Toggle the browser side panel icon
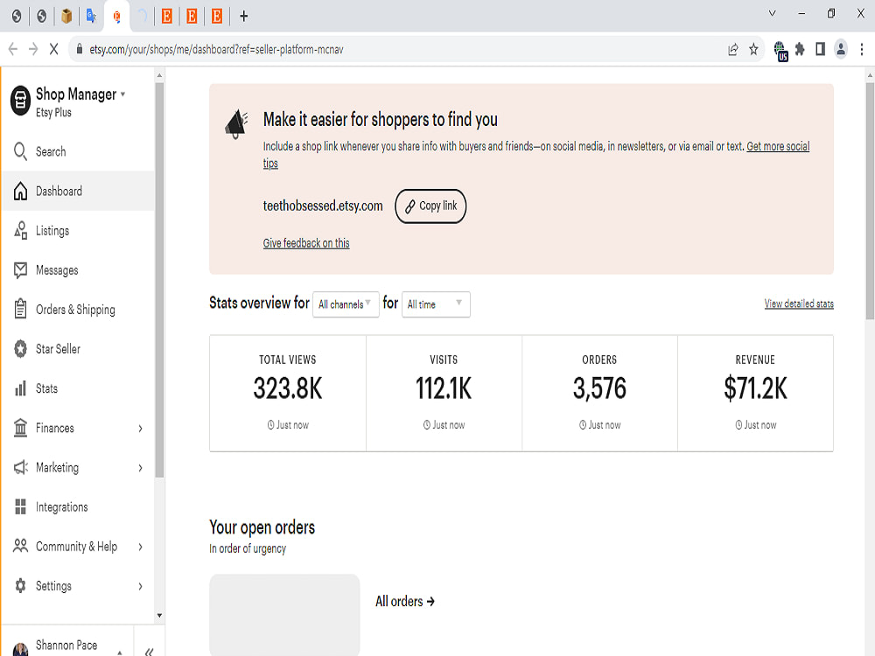Screen dimensions: 875x656 (x=821, y=50)
